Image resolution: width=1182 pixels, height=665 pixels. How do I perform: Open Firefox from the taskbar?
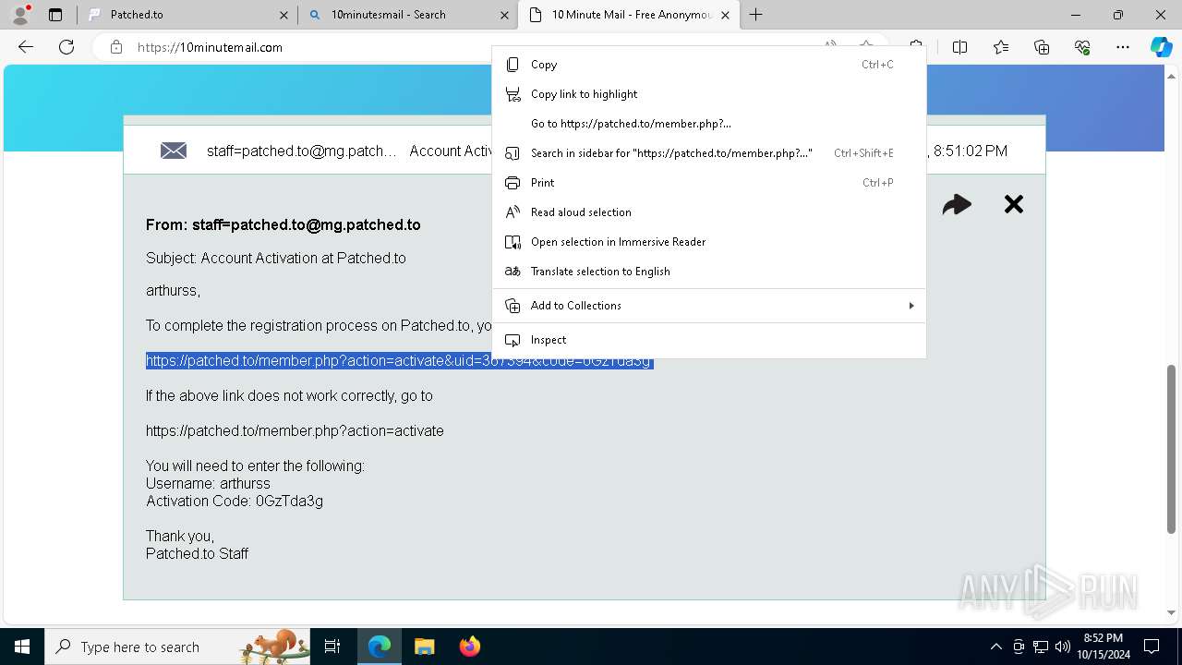pyautogui.click(x=469, y=647)
